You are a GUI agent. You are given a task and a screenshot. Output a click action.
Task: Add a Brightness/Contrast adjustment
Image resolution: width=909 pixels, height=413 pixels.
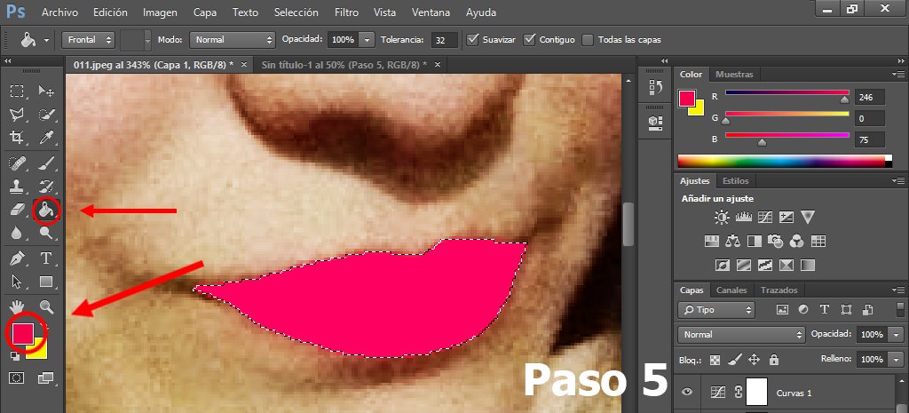[722, 218]
